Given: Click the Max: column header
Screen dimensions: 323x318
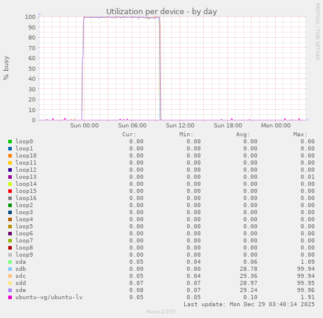Looking at the screenshot, I should coord(300,135).
